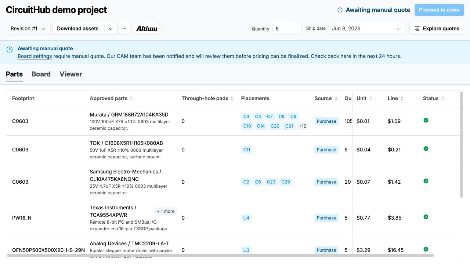Viewport: 470px width, 264px height.
Task: Click the Explore quotes button
Action: tap(437, 29)
